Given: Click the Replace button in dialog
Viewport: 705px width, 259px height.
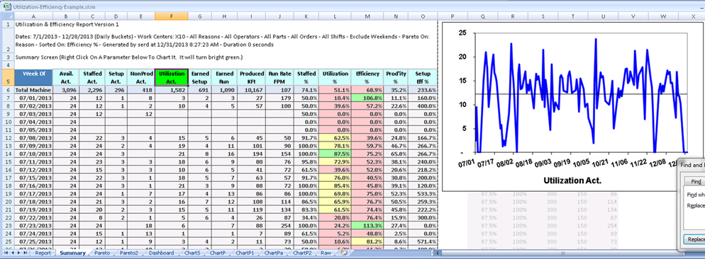Looking at the screenshot, I should point(694,239).
